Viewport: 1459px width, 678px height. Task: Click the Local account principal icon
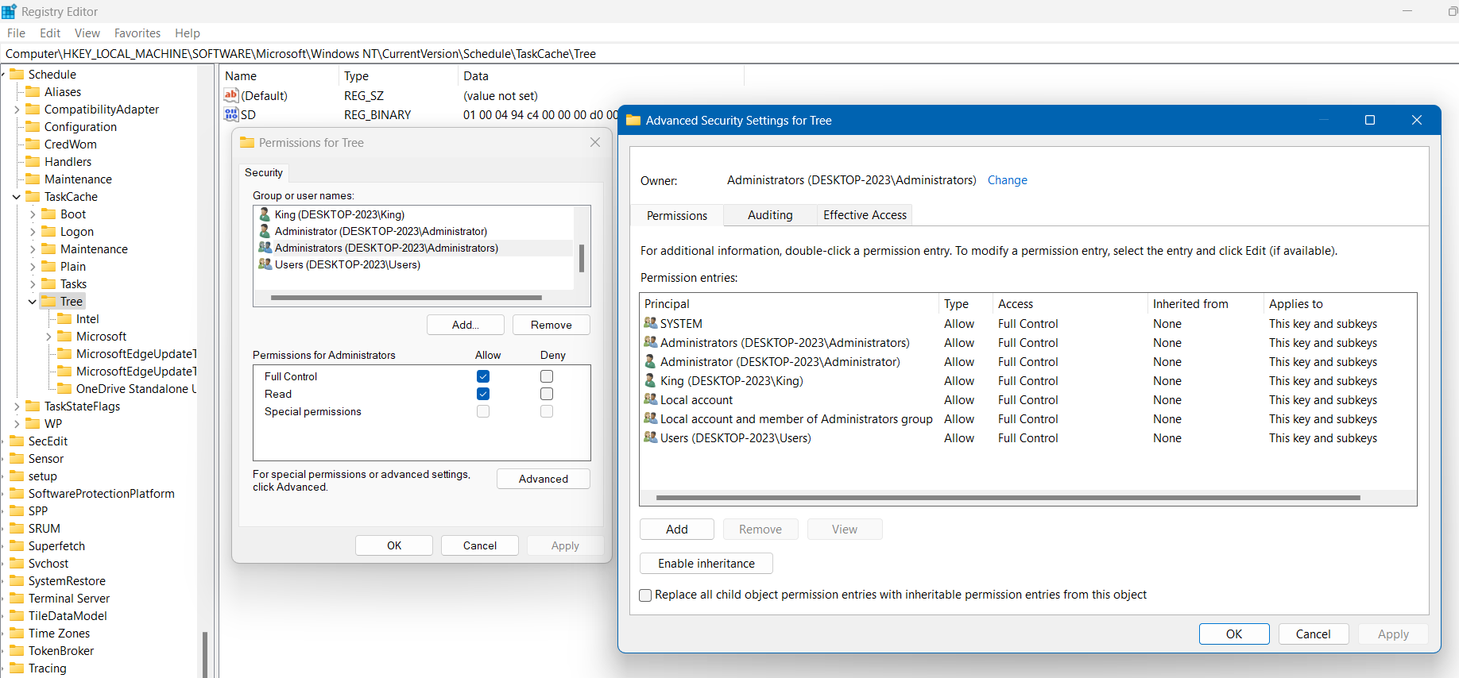[x=650, y=399]
